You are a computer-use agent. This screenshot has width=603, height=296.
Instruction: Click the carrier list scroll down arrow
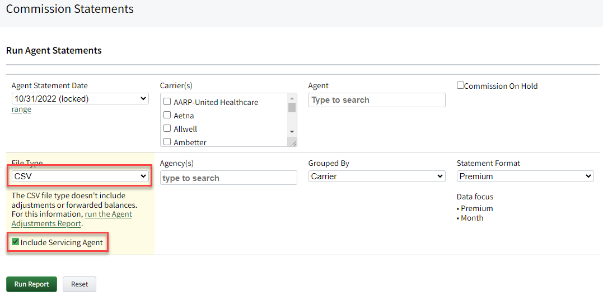pyautogui.click(x=292, y=131)
